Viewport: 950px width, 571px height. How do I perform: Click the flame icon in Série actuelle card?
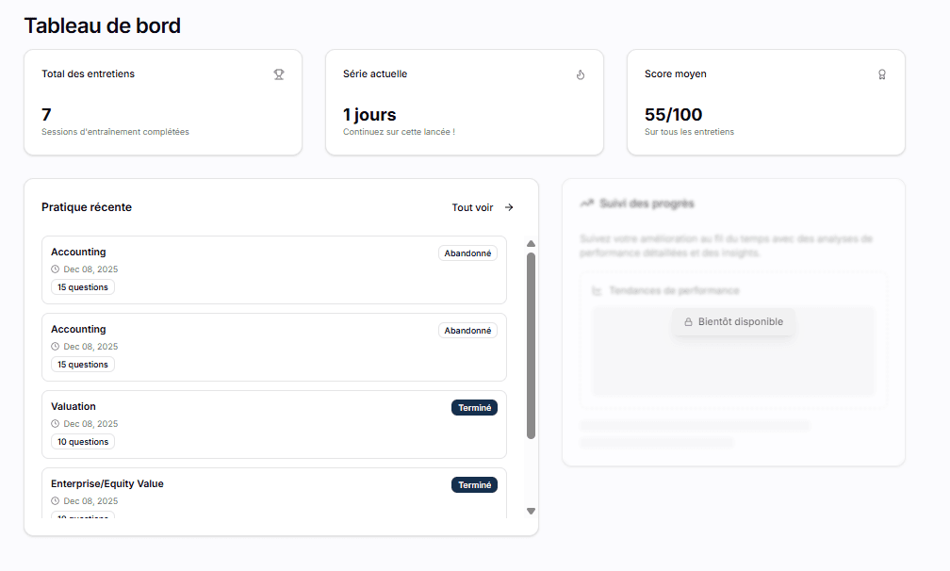coord(581,74)
